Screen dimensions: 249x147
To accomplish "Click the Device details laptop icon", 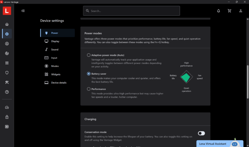I will click(x=47, y=83).
